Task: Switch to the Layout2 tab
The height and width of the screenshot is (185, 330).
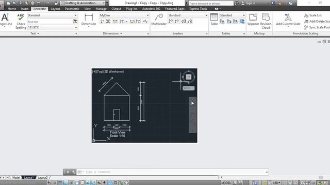Action: (x=43, y=178)
